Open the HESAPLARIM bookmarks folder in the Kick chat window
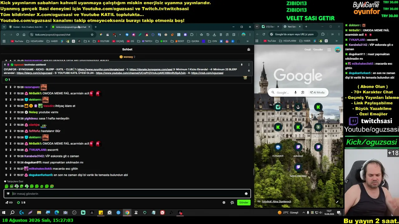The image size is (399, 224). pos(35,41)
